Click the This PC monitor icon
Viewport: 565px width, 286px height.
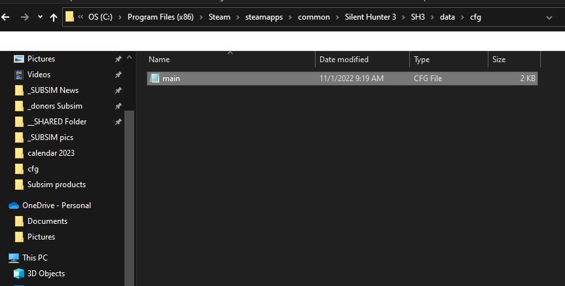14,258
